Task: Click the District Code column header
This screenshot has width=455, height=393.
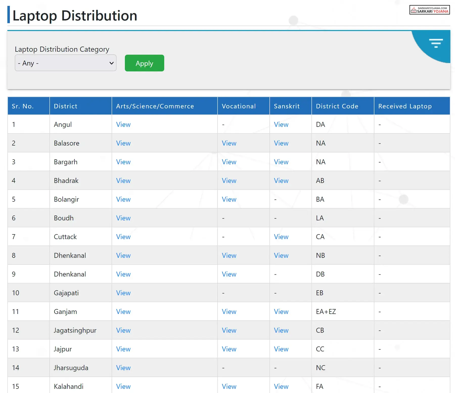Action: point(337,106)
